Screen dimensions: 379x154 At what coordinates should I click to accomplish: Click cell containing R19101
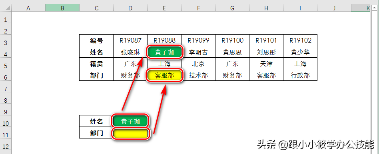pyautogui.click(x=266, y=40)
